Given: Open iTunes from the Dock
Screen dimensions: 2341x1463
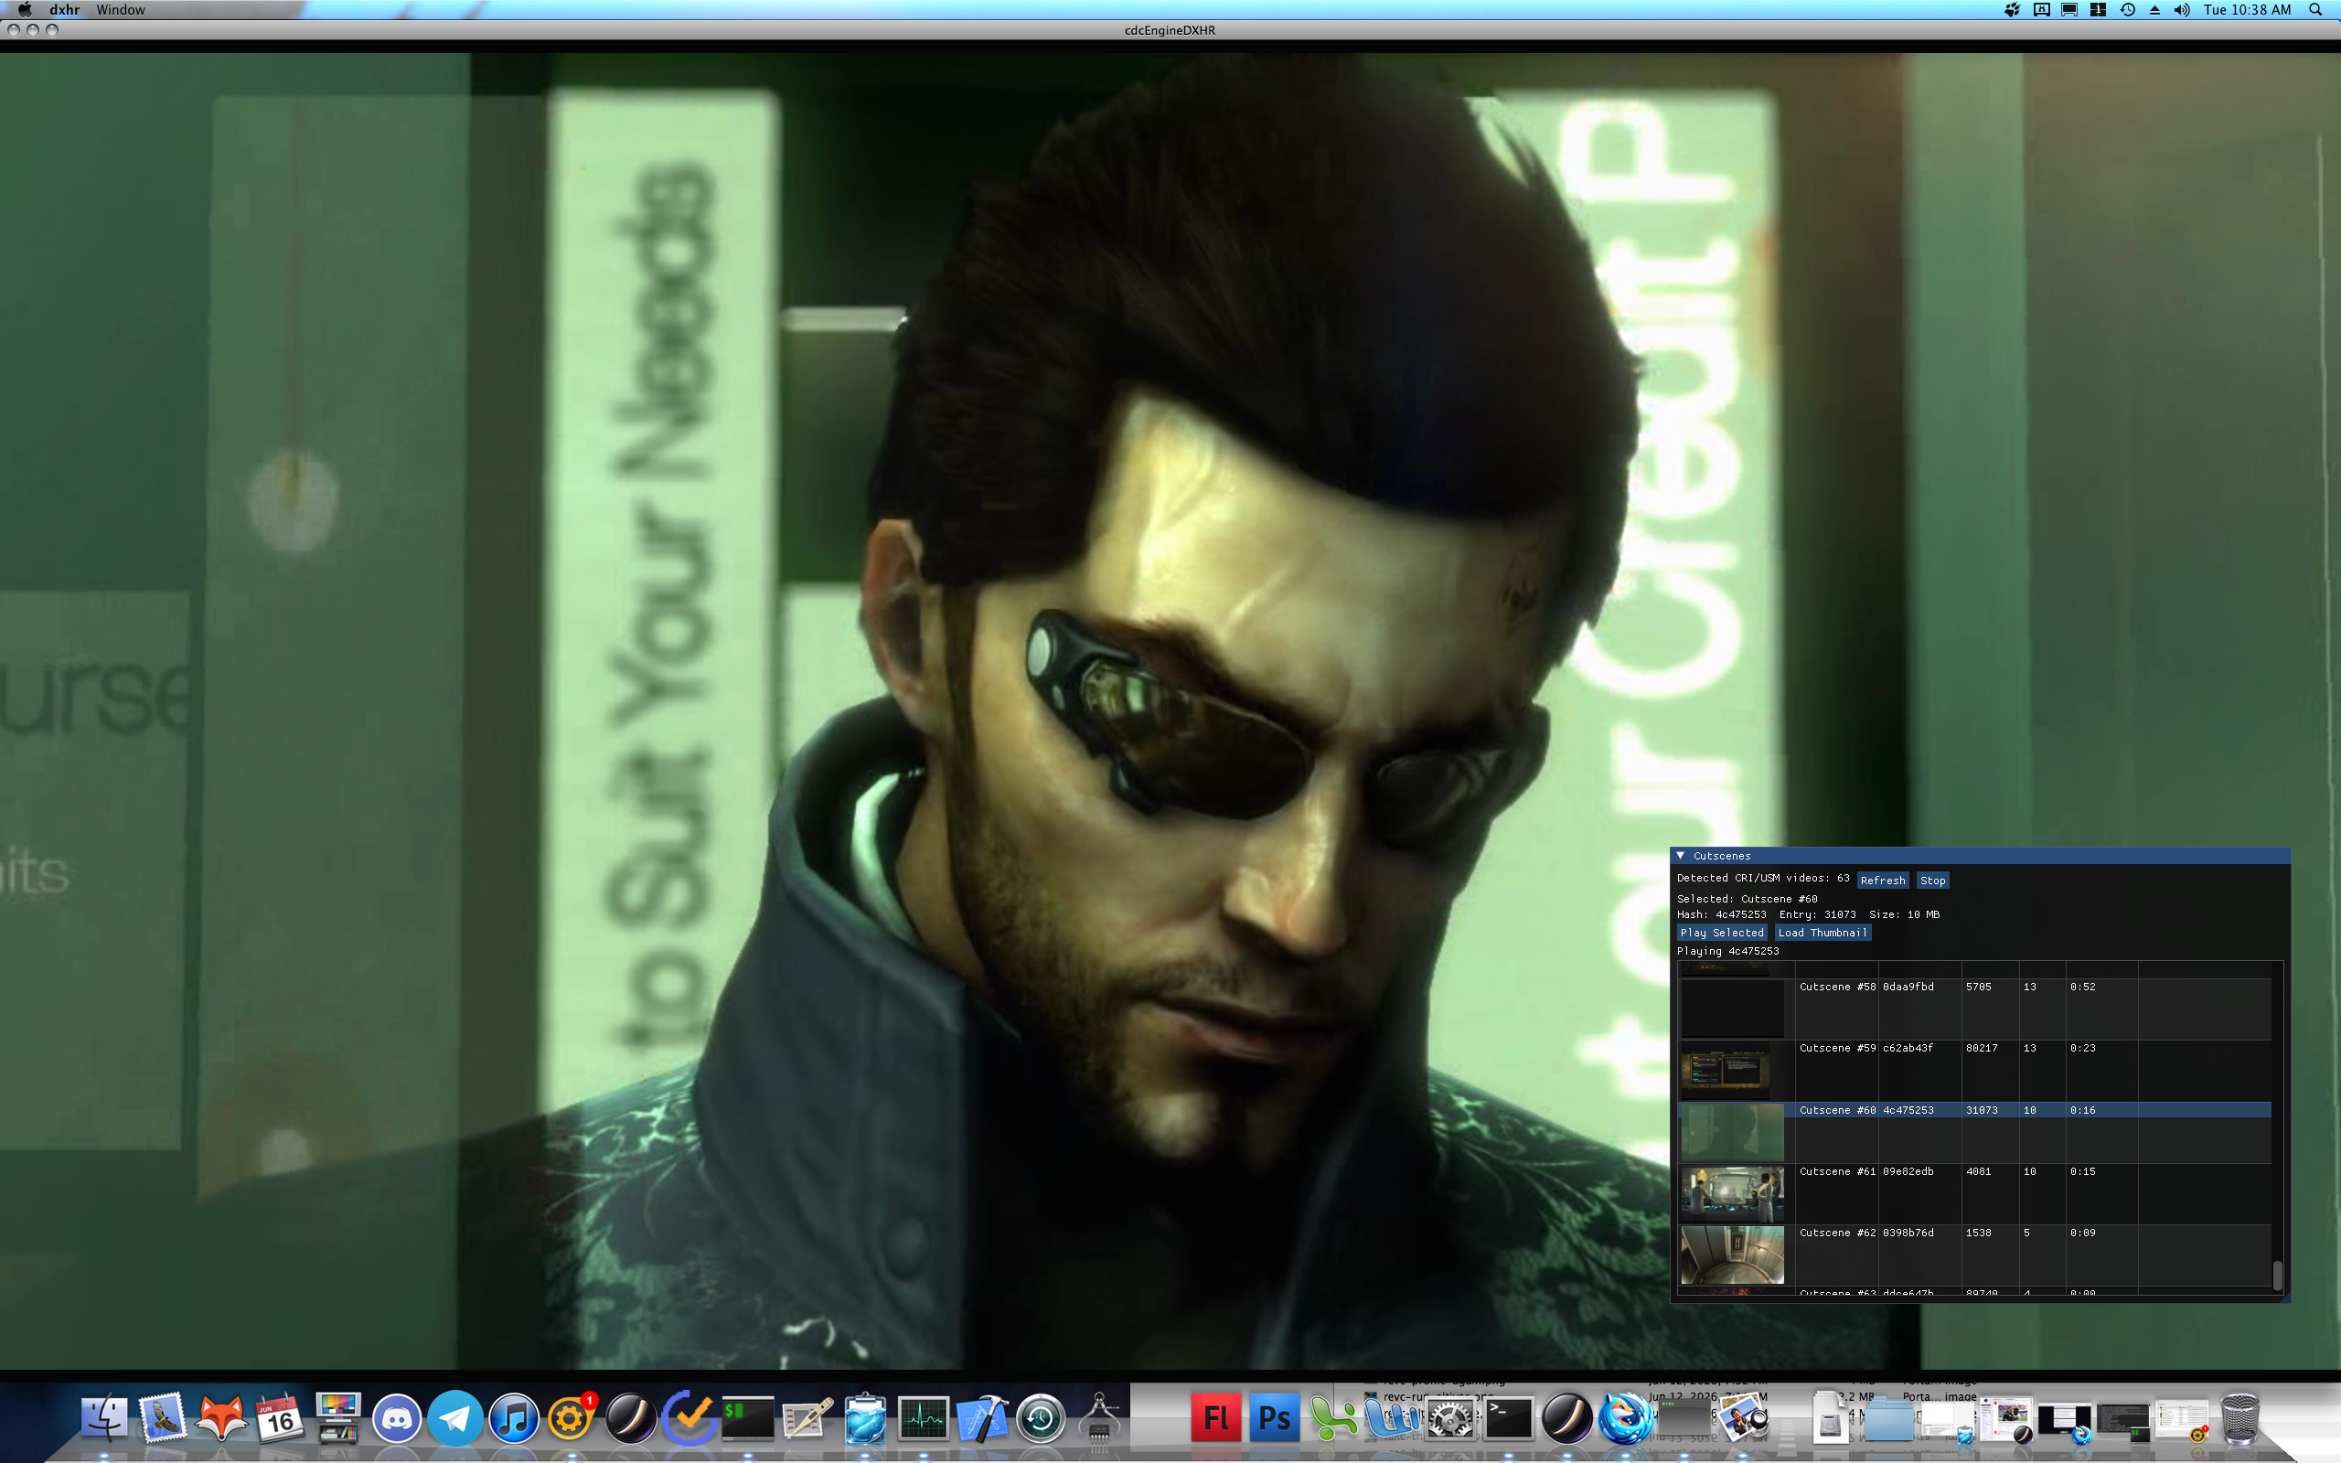Looking at the screenshot, I should click(x=514, y=1419).
